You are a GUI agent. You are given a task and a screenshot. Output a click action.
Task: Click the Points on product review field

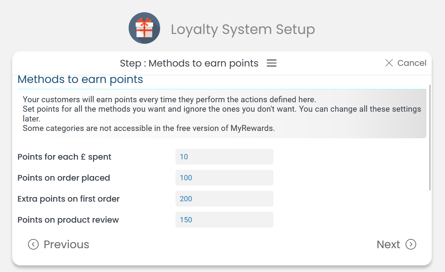(x=224, y=219)
